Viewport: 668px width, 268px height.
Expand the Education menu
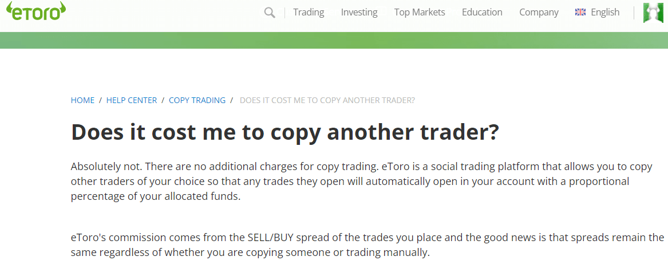[x=482, y=13]
